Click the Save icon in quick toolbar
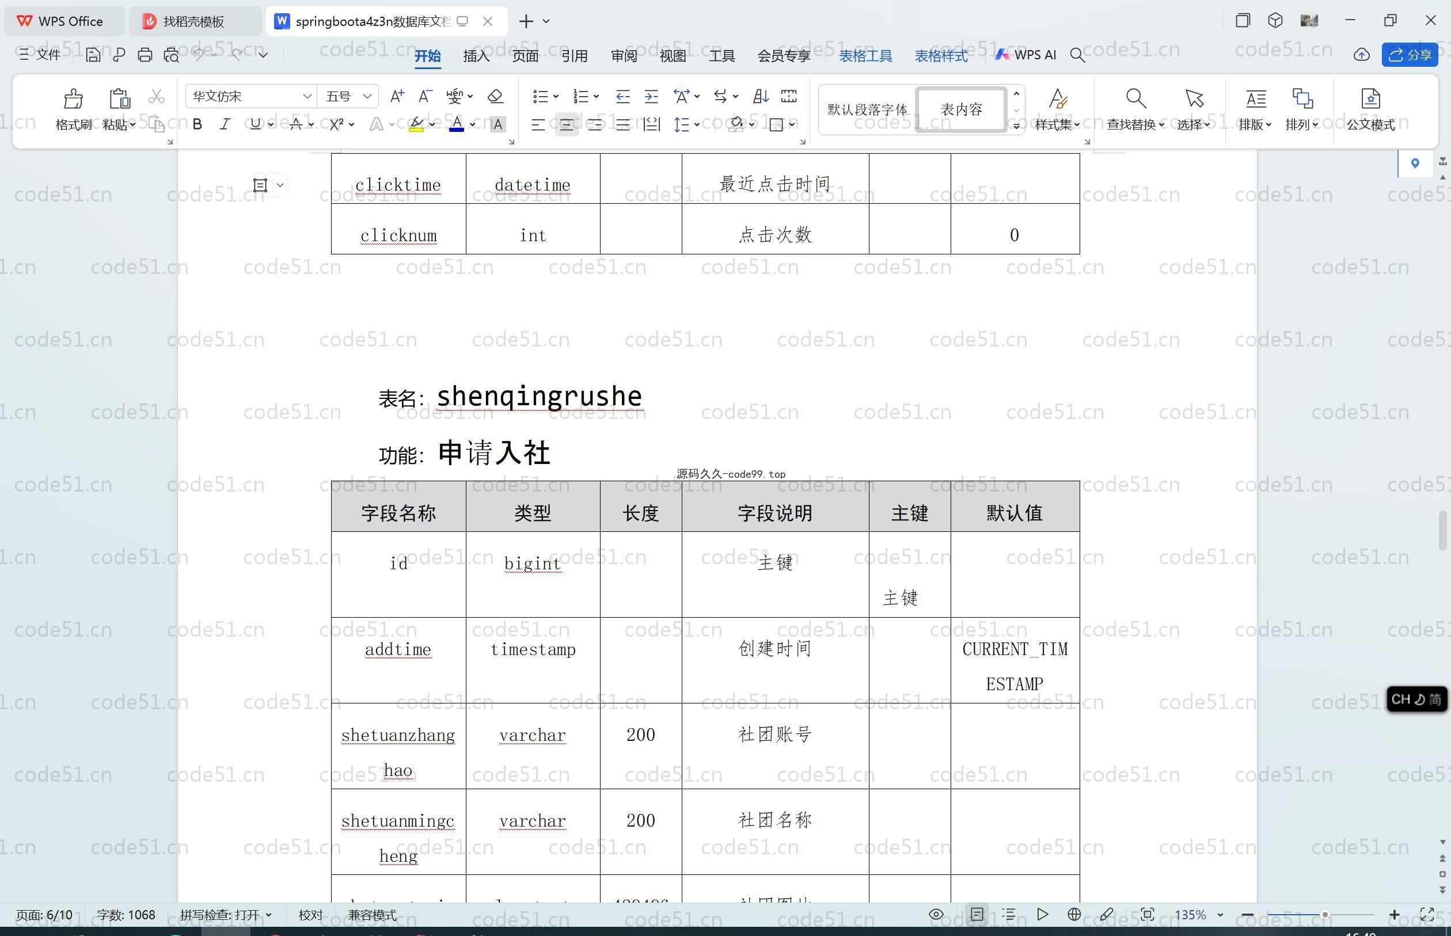This screenshot has width=1451, height=936. (93, 55)
